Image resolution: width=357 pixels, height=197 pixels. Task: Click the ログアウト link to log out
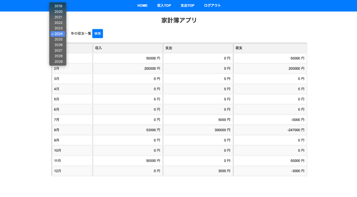212,6
